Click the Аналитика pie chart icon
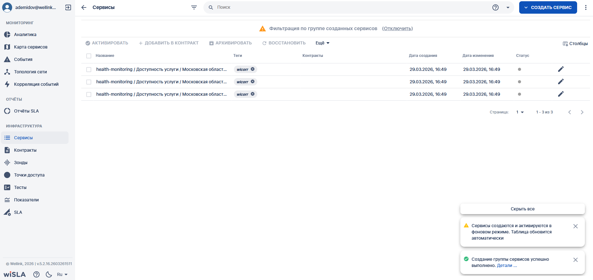The height and width of the screenshot is (280, 593). click(7, 34)
